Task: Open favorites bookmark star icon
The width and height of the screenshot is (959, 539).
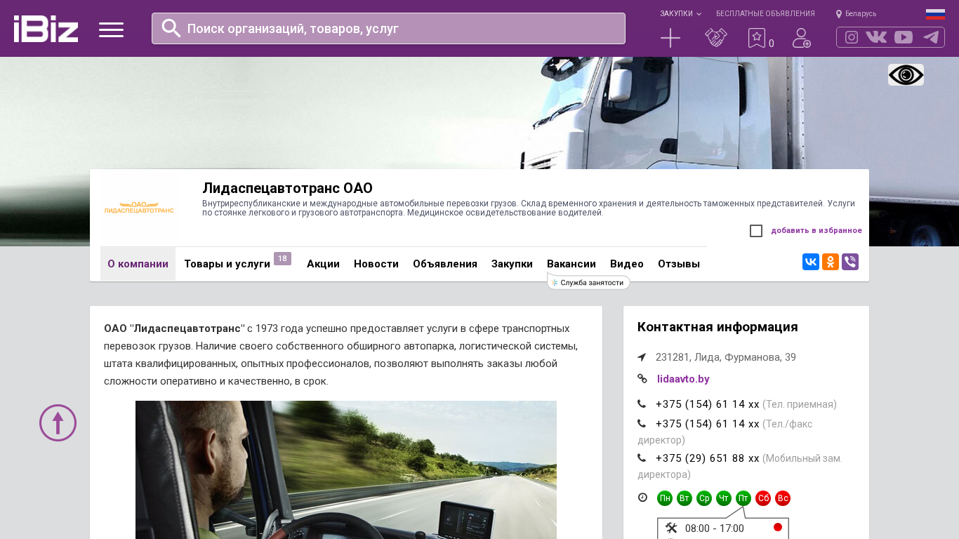Action: tap(757, 38)
